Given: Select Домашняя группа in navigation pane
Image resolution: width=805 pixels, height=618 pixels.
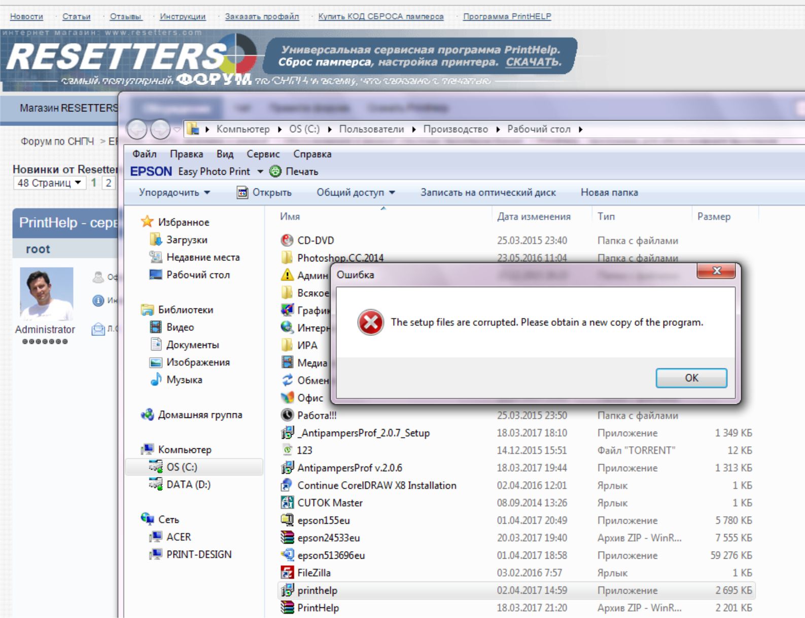Looking at the screenshot, I should 200,415.
